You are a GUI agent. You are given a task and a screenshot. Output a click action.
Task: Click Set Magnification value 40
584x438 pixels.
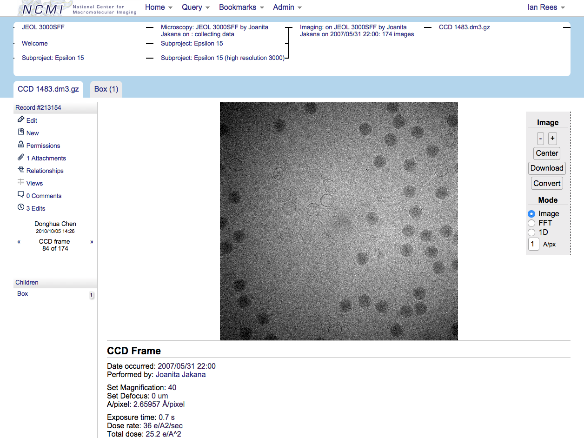(x=172, y=388)
